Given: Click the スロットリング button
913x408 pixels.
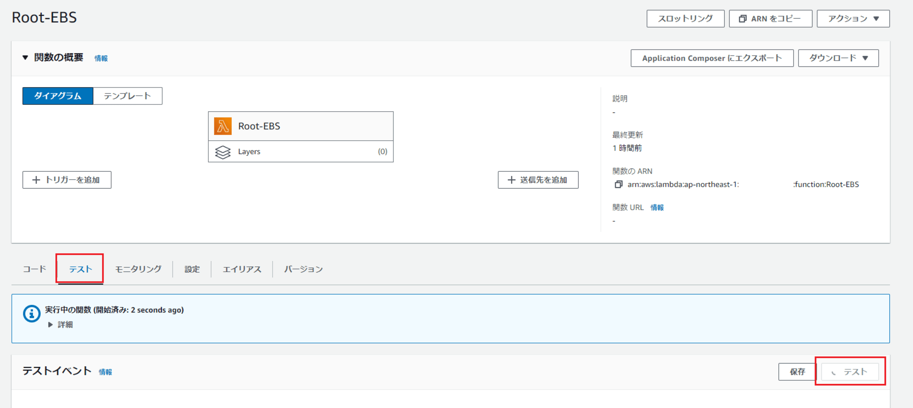Looking at the screenshot, I should [x=685, y=19].
